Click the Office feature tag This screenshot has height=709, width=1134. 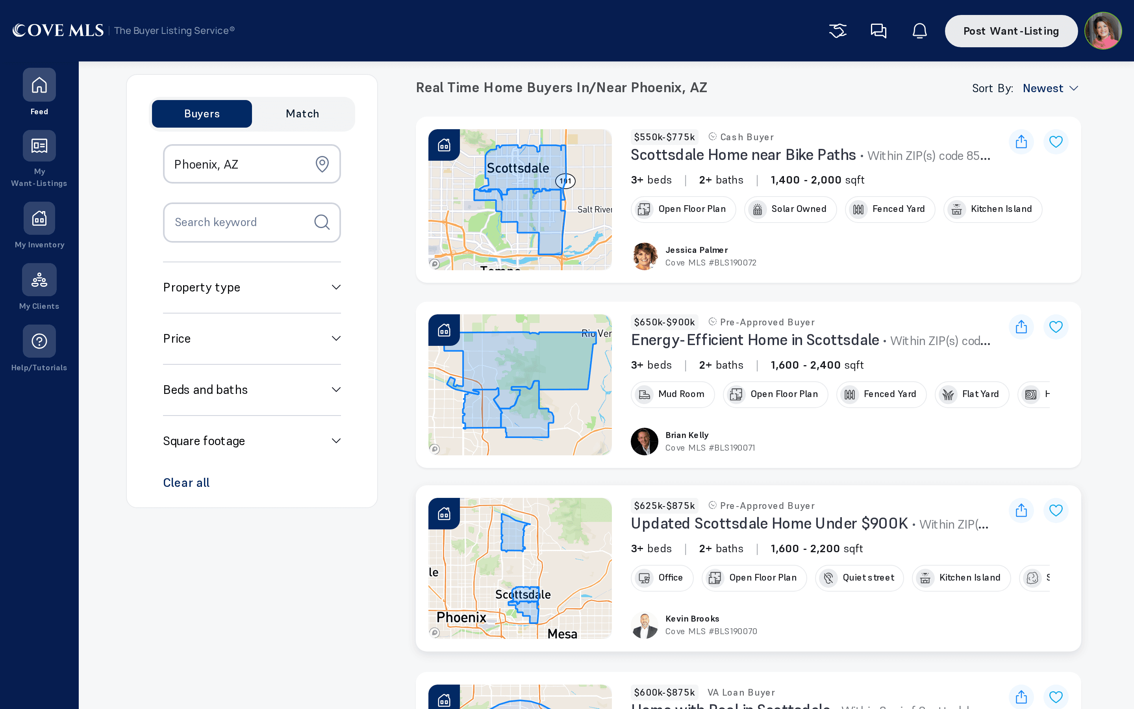tap(661, 578)
